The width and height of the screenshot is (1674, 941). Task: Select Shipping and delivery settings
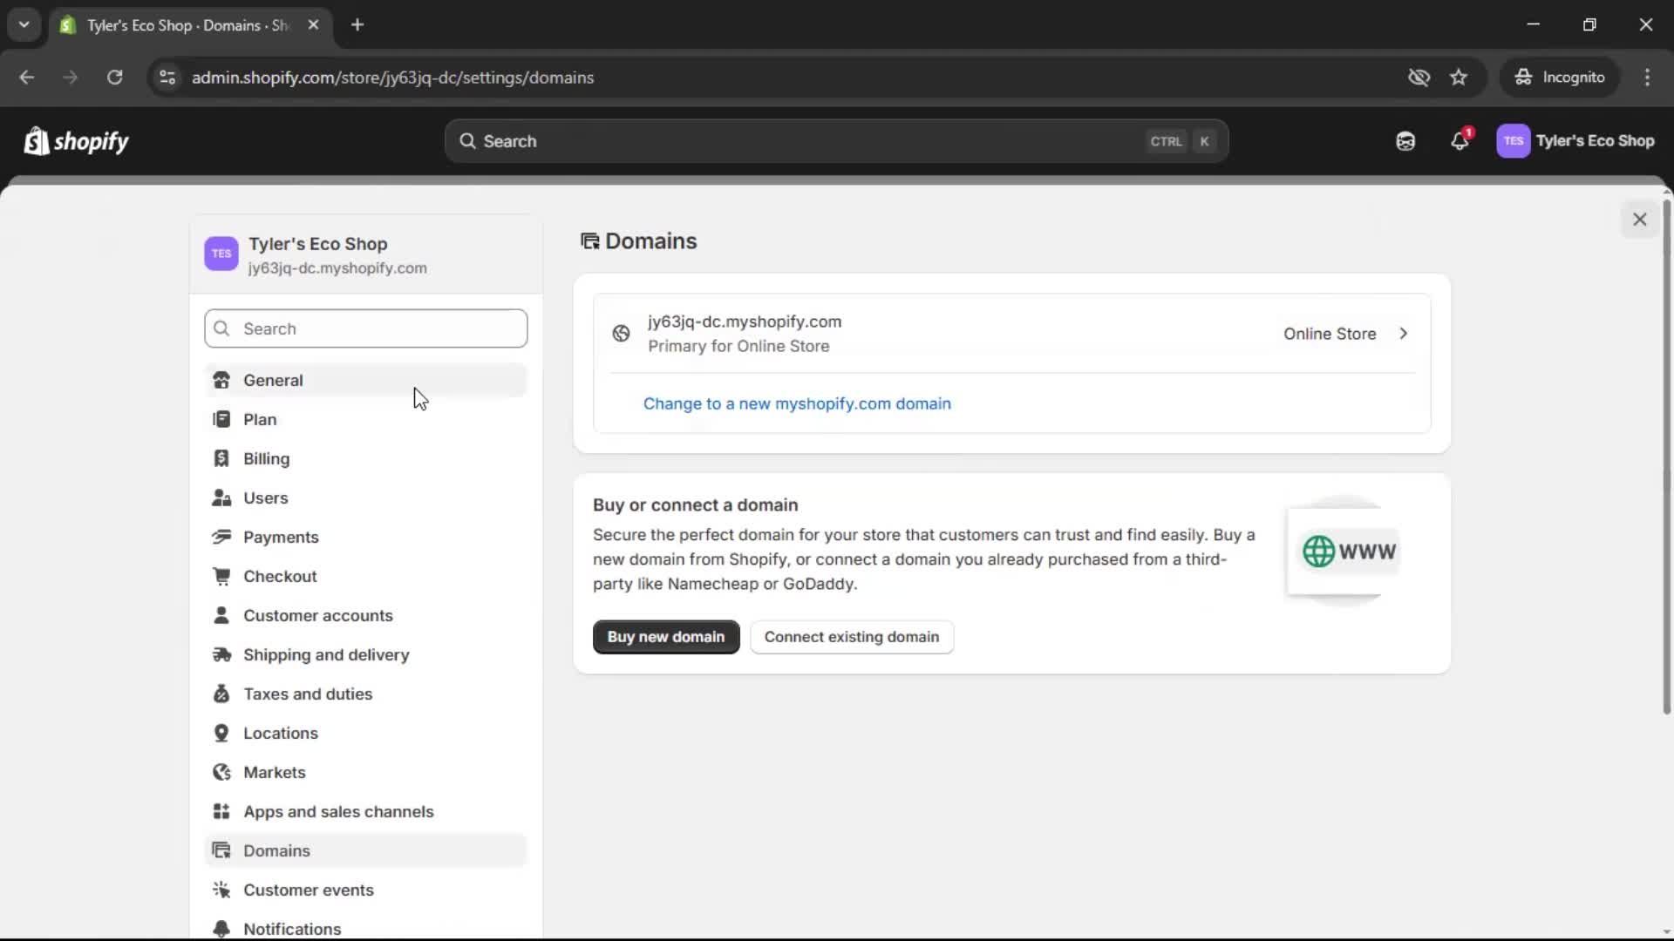(x=326, y=654)
